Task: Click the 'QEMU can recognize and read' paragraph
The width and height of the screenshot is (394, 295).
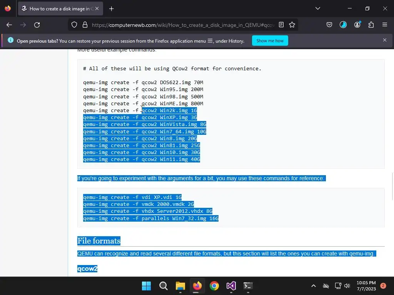Action: 227,254
